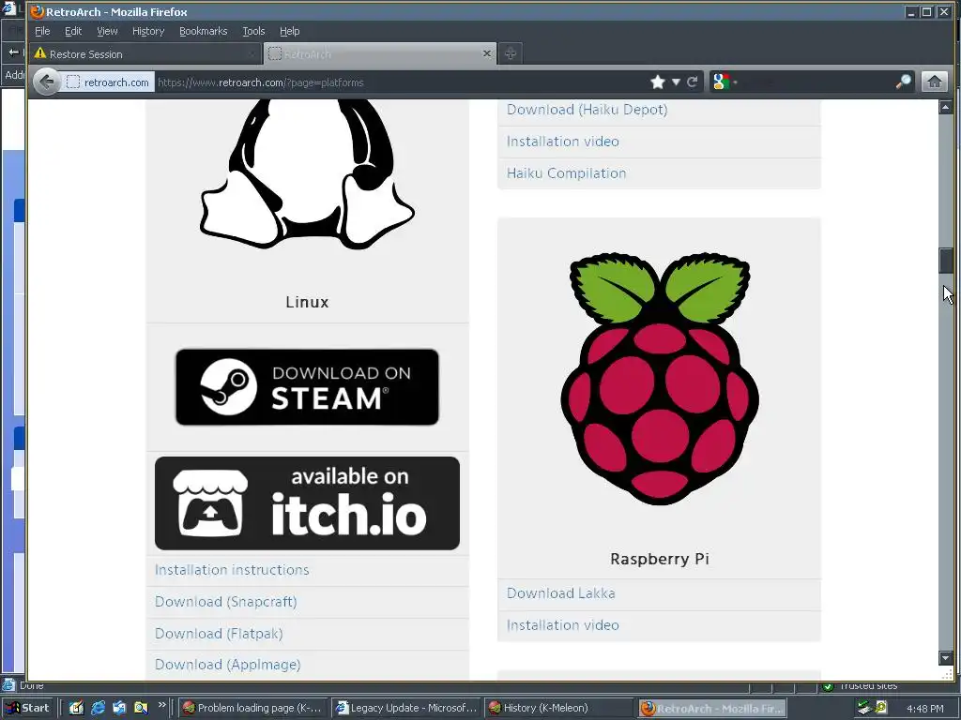
Task: Open the URL history dropdown arrow
Action: point(676,82)
